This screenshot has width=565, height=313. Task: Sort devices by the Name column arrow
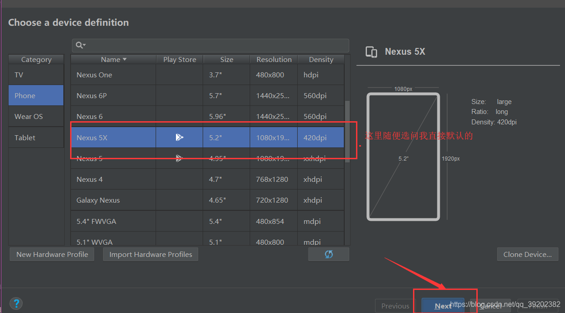click(125, 59)
